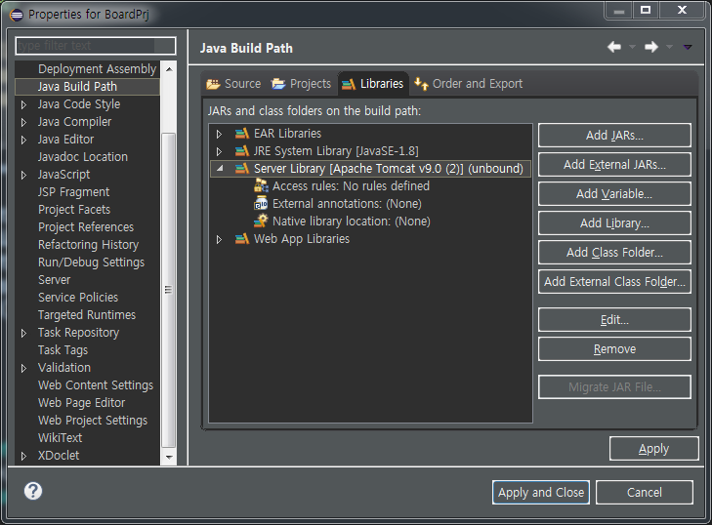Click the External annotations icon

(261, 204)
